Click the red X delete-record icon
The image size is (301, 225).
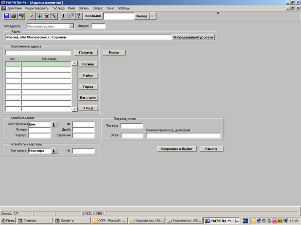point(46,16)
